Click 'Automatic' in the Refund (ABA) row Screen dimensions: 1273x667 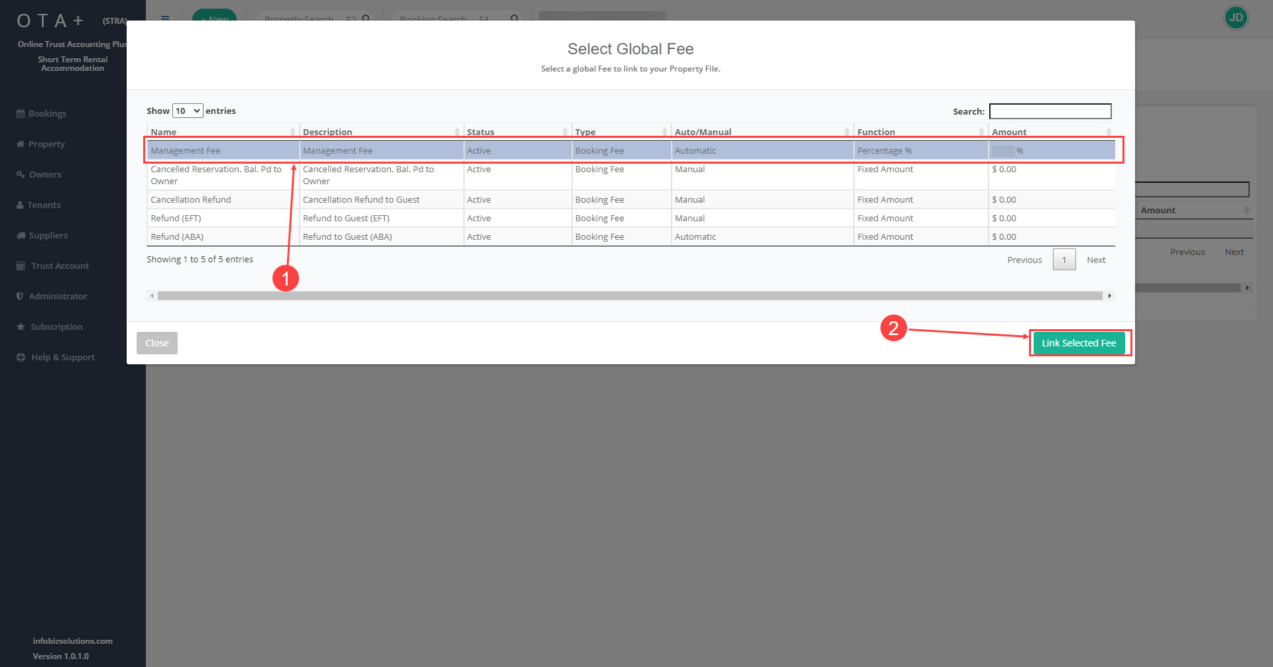click(x=696, y=237)
